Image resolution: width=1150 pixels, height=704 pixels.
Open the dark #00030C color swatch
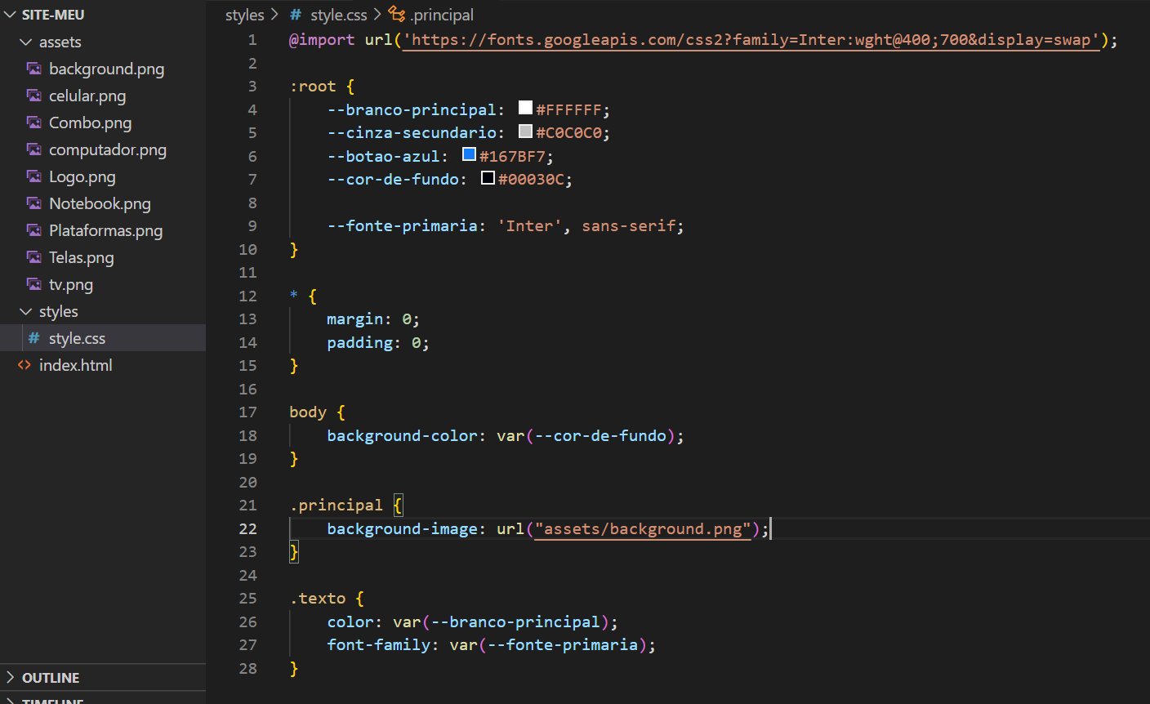pos(488,177)
